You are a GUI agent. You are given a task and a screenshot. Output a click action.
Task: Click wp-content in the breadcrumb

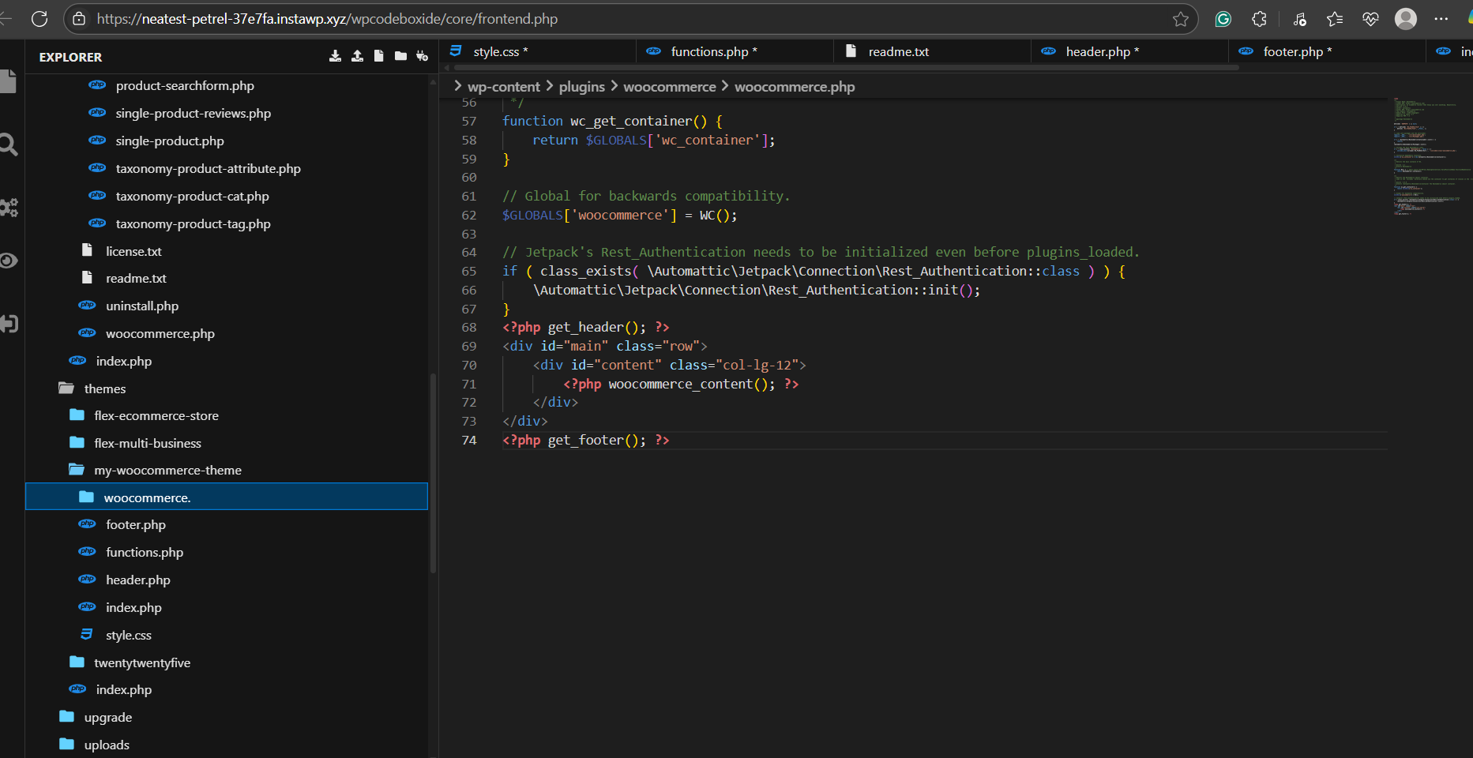[504, 87]
